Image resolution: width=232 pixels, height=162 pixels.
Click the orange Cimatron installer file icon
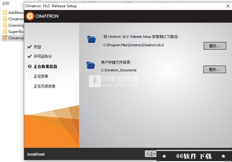click(5, 38)
